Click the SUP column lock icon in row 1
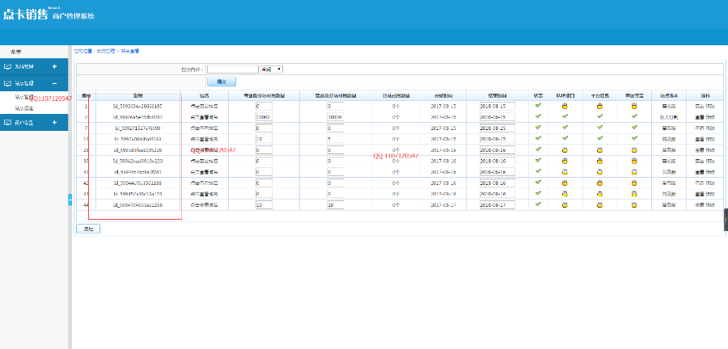 pyautogui.click(x=565, y=106)
